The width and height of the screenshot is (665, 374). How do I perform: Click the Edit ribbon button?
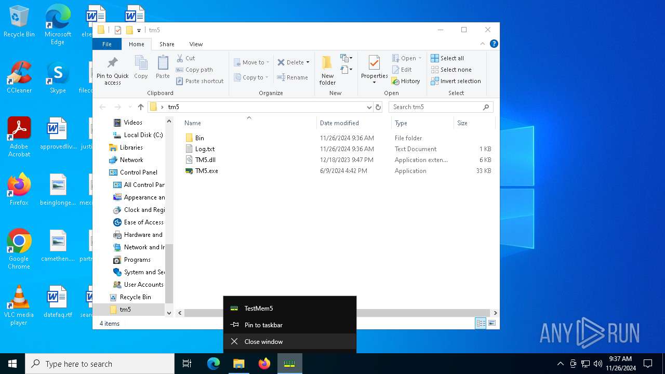[x=402, y=70]
